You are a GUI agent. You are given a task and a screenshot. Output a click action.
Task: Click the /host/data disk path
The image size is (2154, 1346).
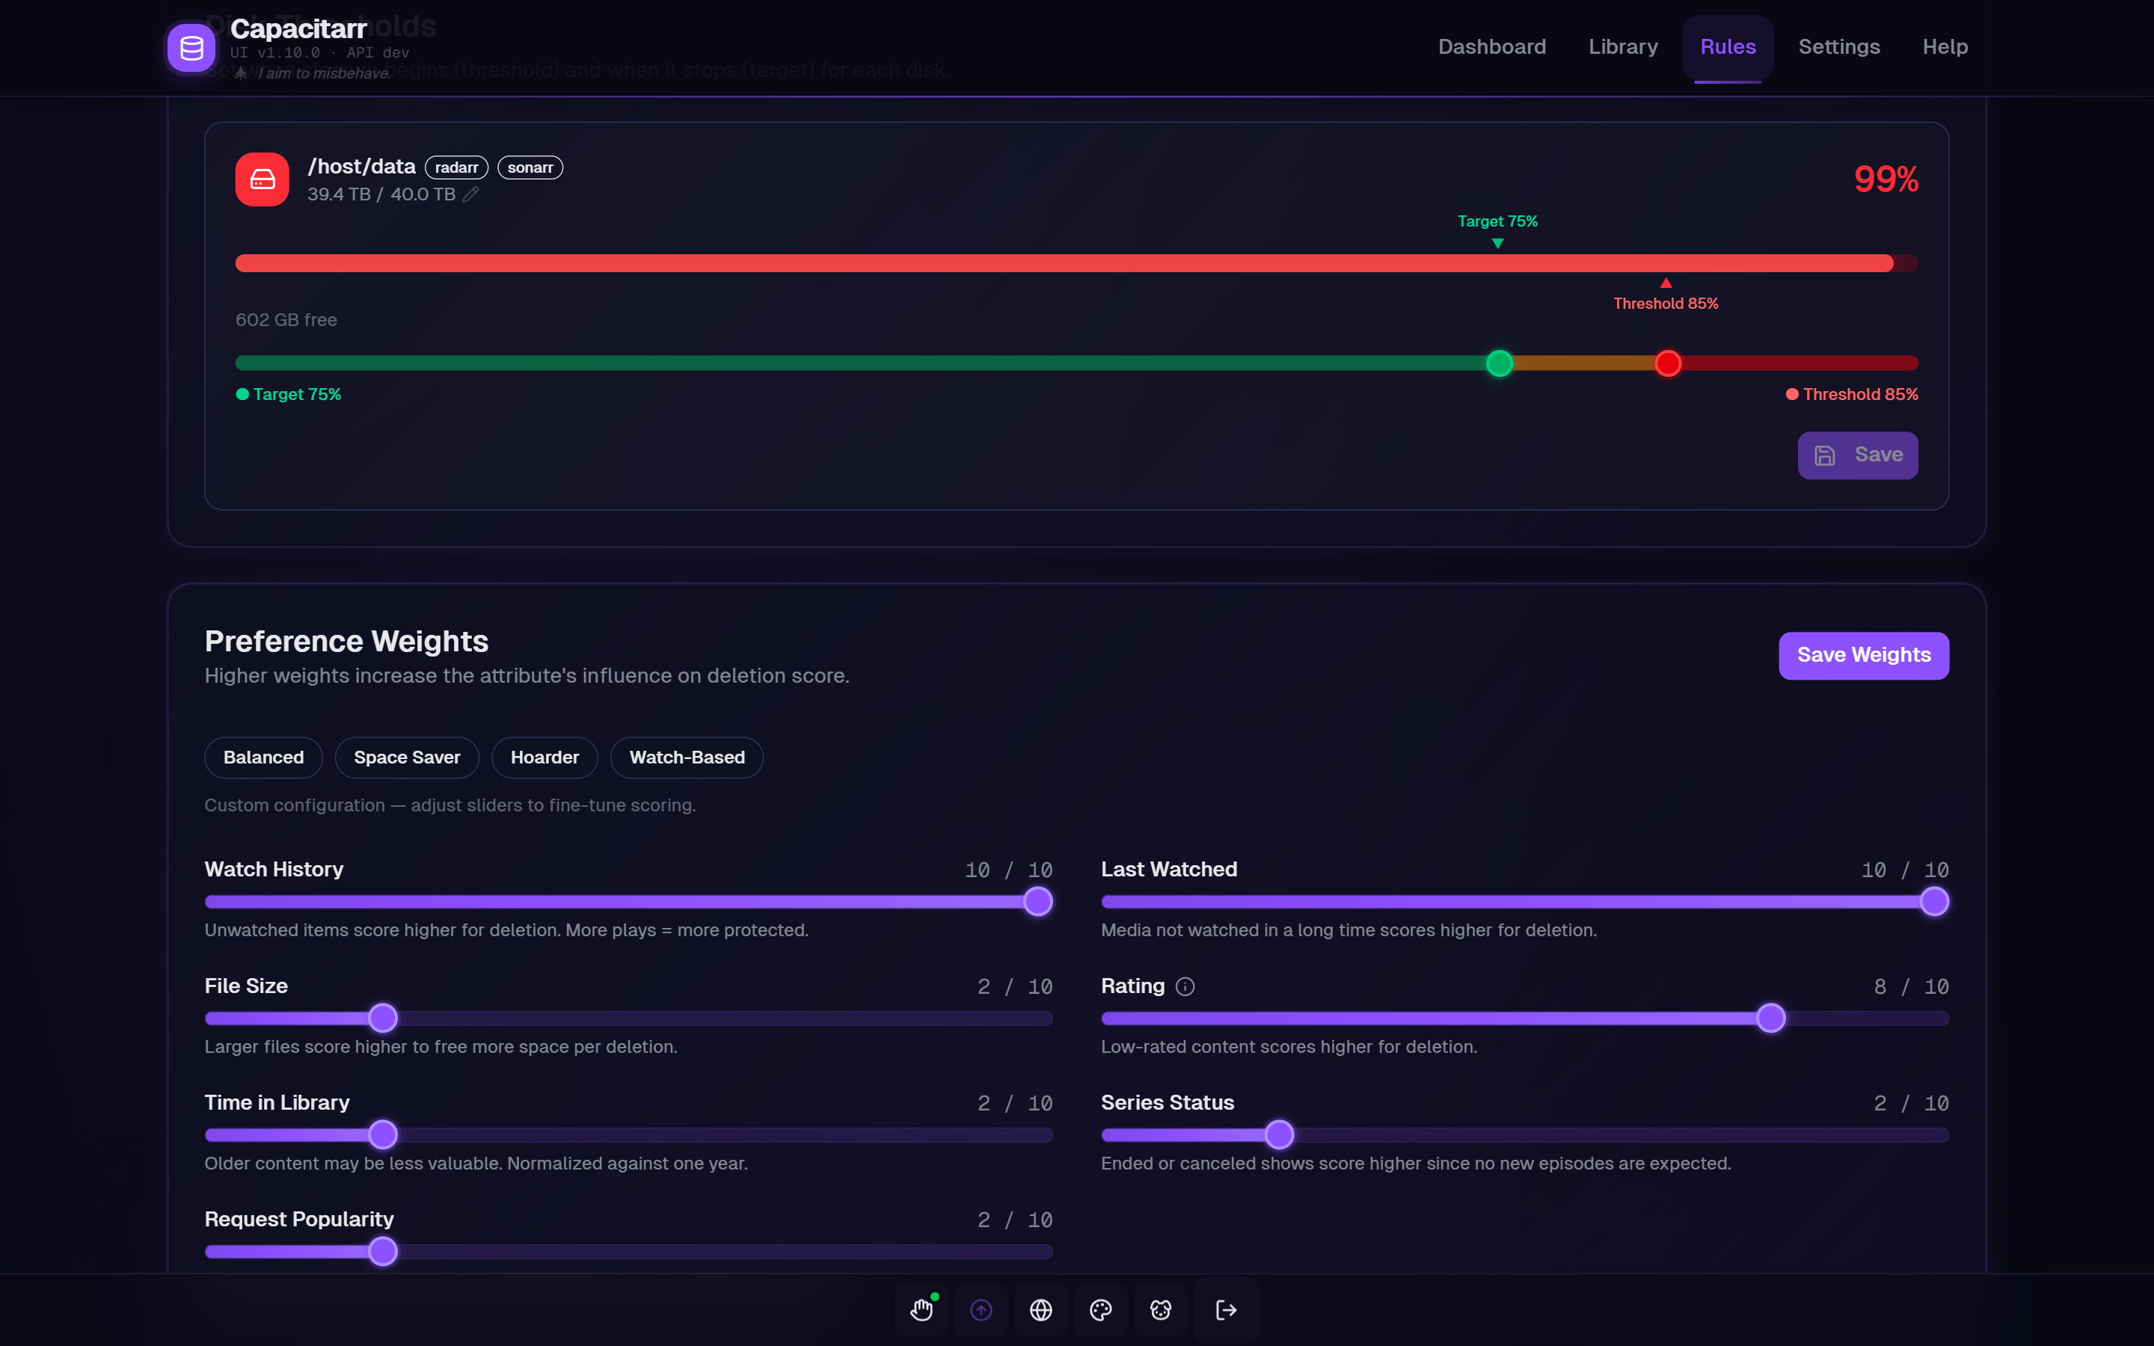point(361,167)
